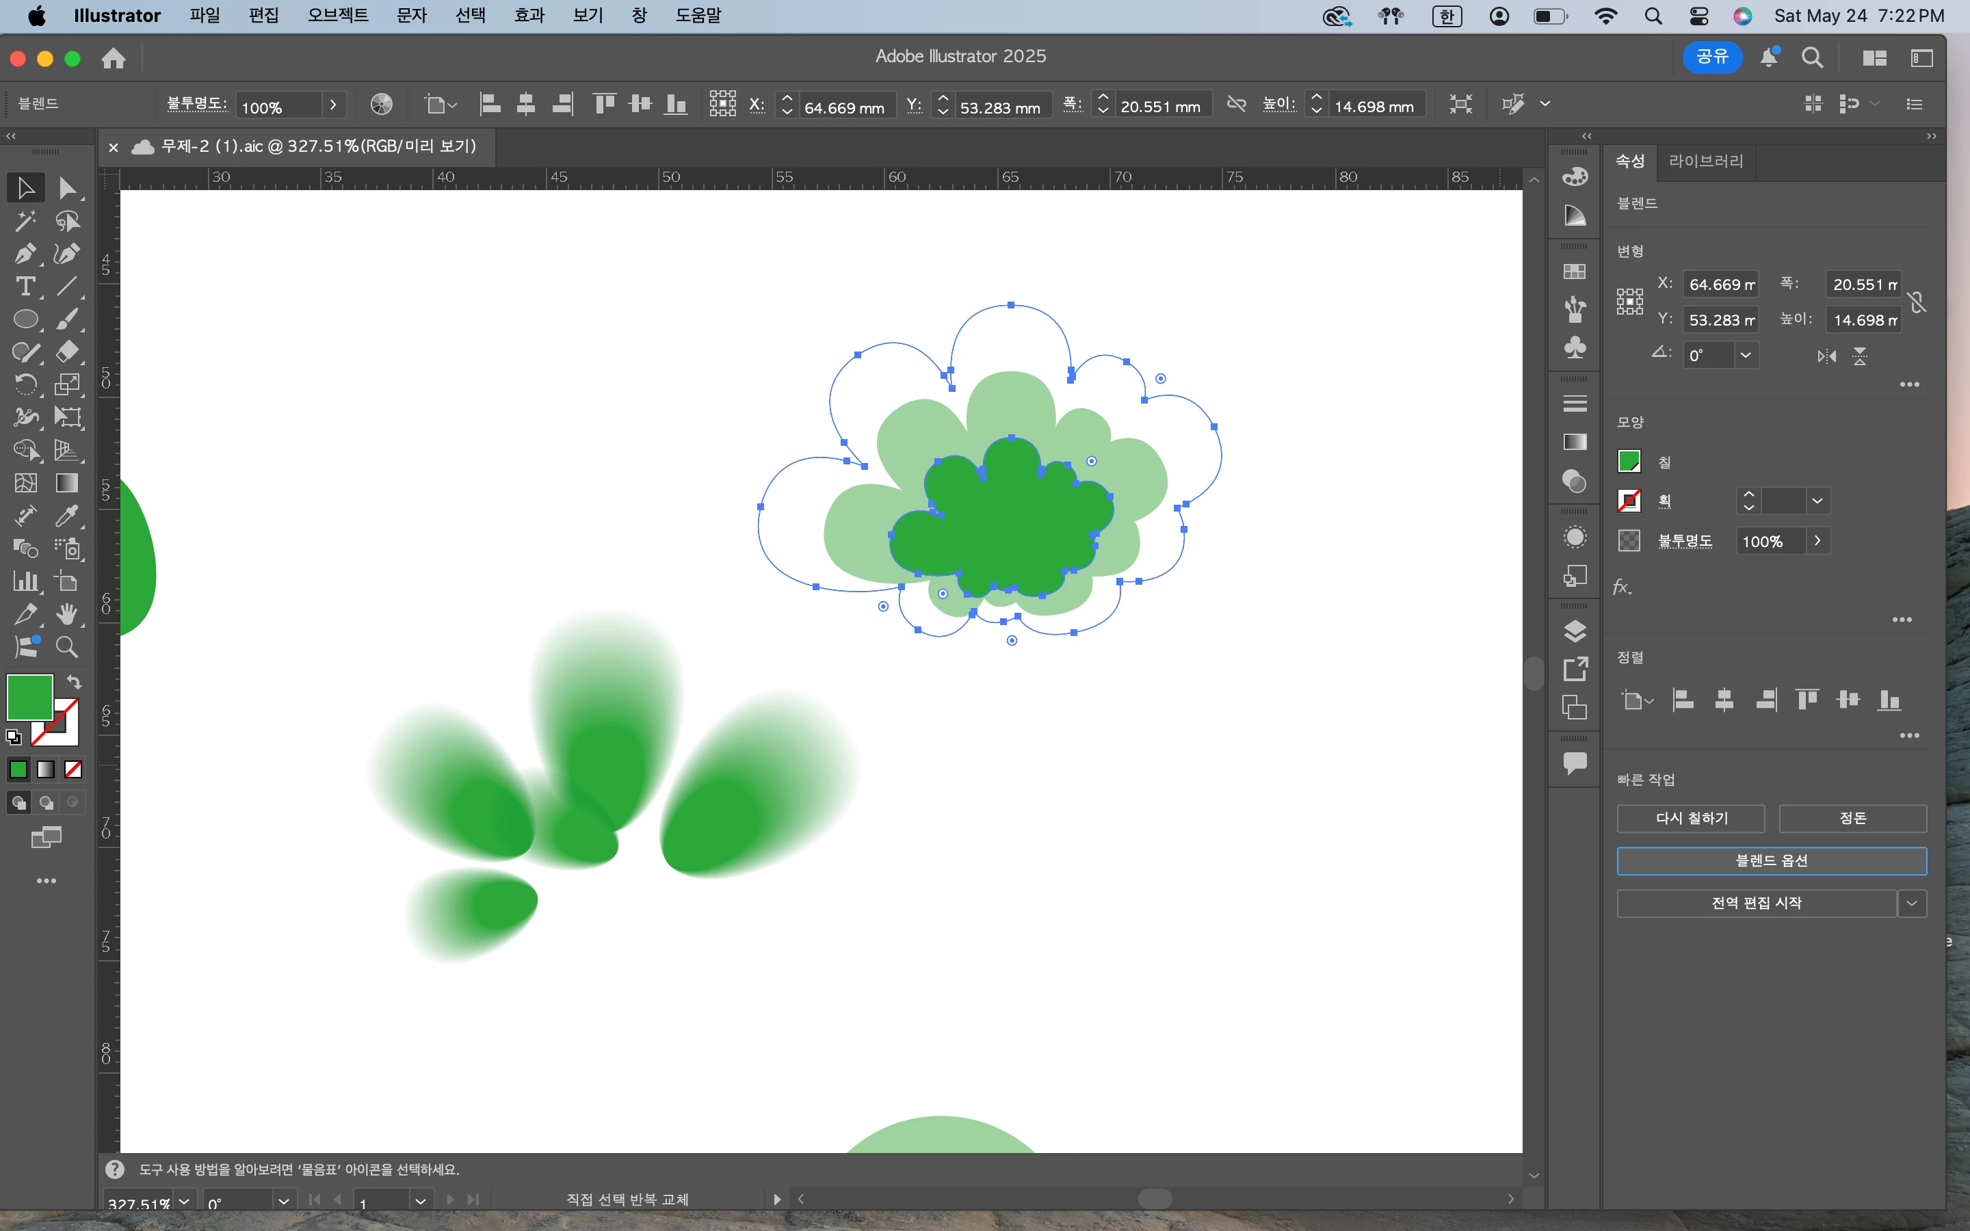The height and width of the screenshot is (1231, 1970).
Task: Open the zoom level dropdown at bottom
Action: click(x=185, y=1202)
